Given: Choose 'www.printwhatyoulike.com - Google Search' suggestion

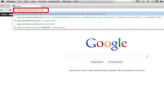Looking at the screenshot, I should 89,21.
